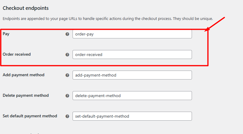Click help icon for Set default payment method
This screenshot has width=243, height=134.
(x=67, y=116)
